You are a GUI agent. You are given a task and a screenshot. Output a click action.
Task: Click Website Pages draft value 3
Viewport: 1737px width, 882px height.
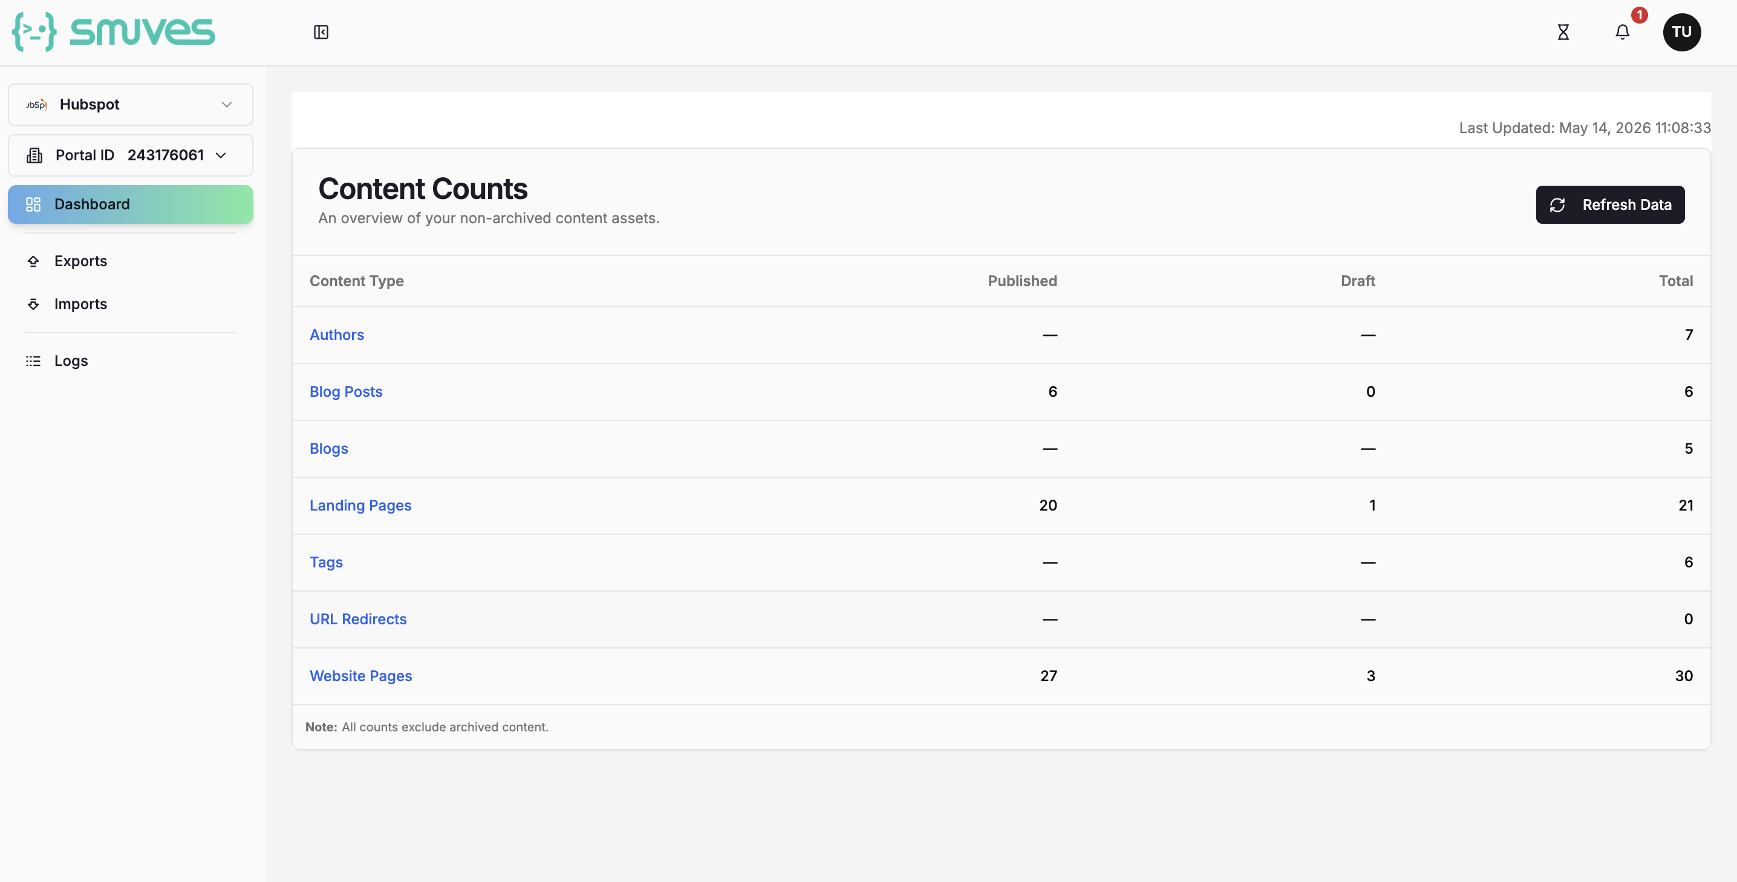[1371, 676]
